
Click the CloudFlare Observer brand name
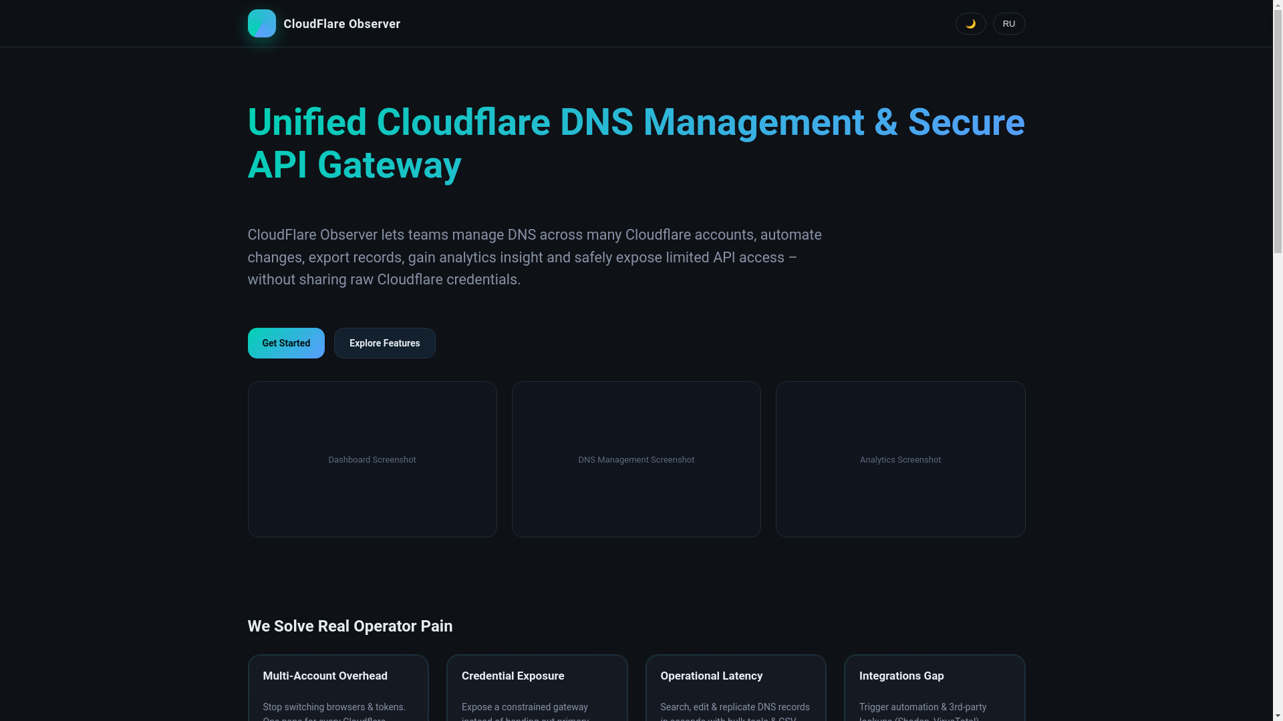pyautogui.click(x=341, y=24)
